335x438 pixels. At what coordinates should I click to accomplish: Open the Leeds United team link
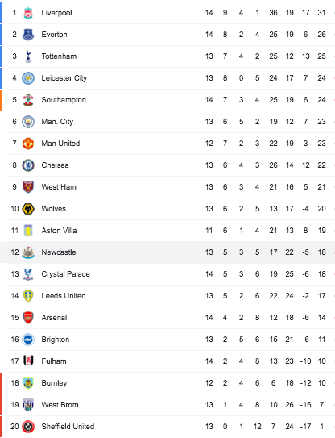64,296
